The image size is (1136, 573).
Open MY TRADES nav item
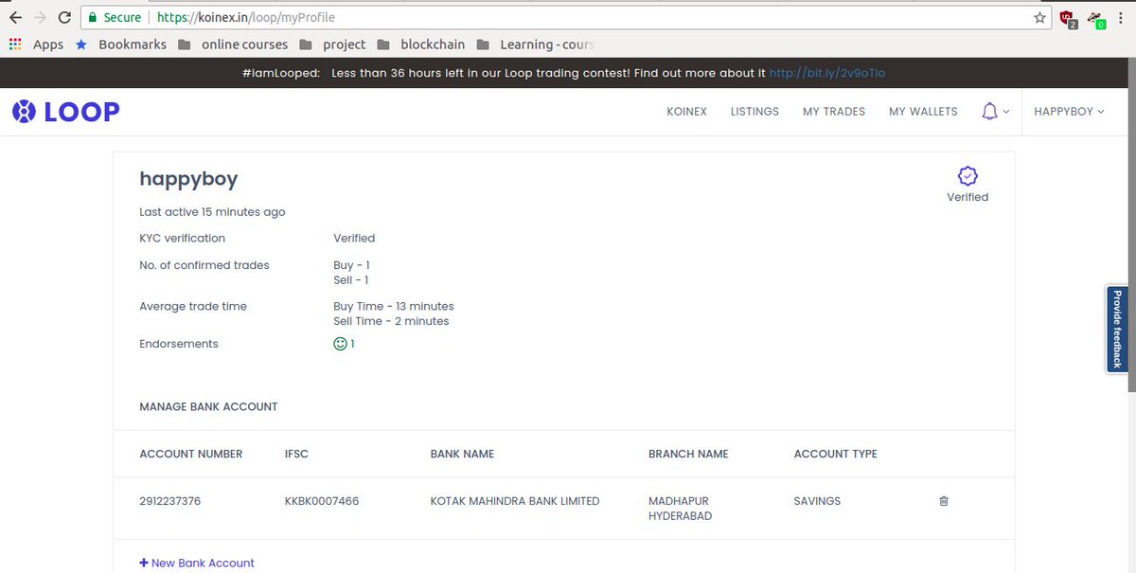coord(834,112)
